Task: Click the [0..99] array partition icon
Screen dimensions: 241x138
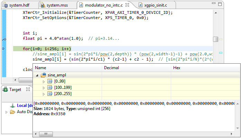Action: [x=50, y=81]
